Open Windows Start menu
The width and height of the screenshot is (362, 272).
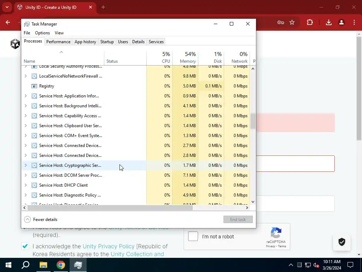(x=8, y=265)
